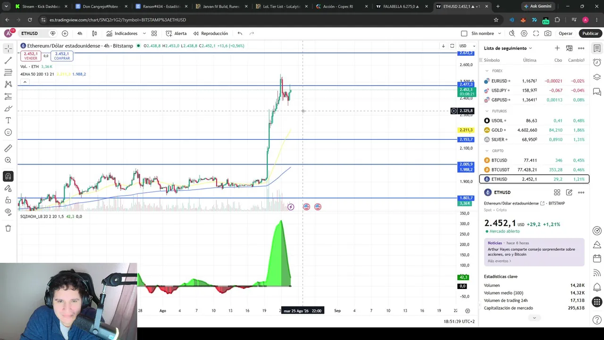Open the object tree layers icon
Viewport: 604px width, 340px height.
click(x=597, y=77)
